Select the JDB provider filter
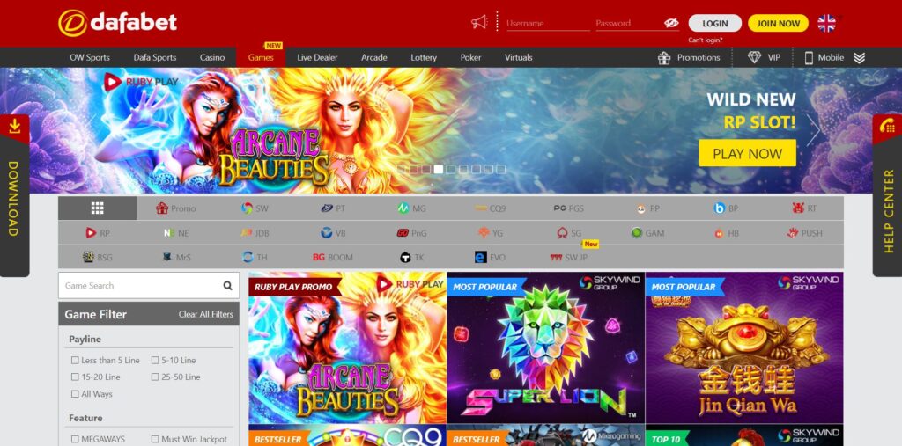The height and width of the screenshot is (446, 902). 255,233
